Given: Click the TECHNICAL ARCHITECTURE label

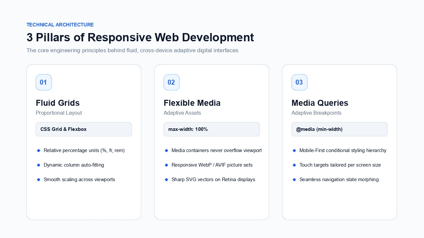Looking at the screenshot, I should pos(60,25).
